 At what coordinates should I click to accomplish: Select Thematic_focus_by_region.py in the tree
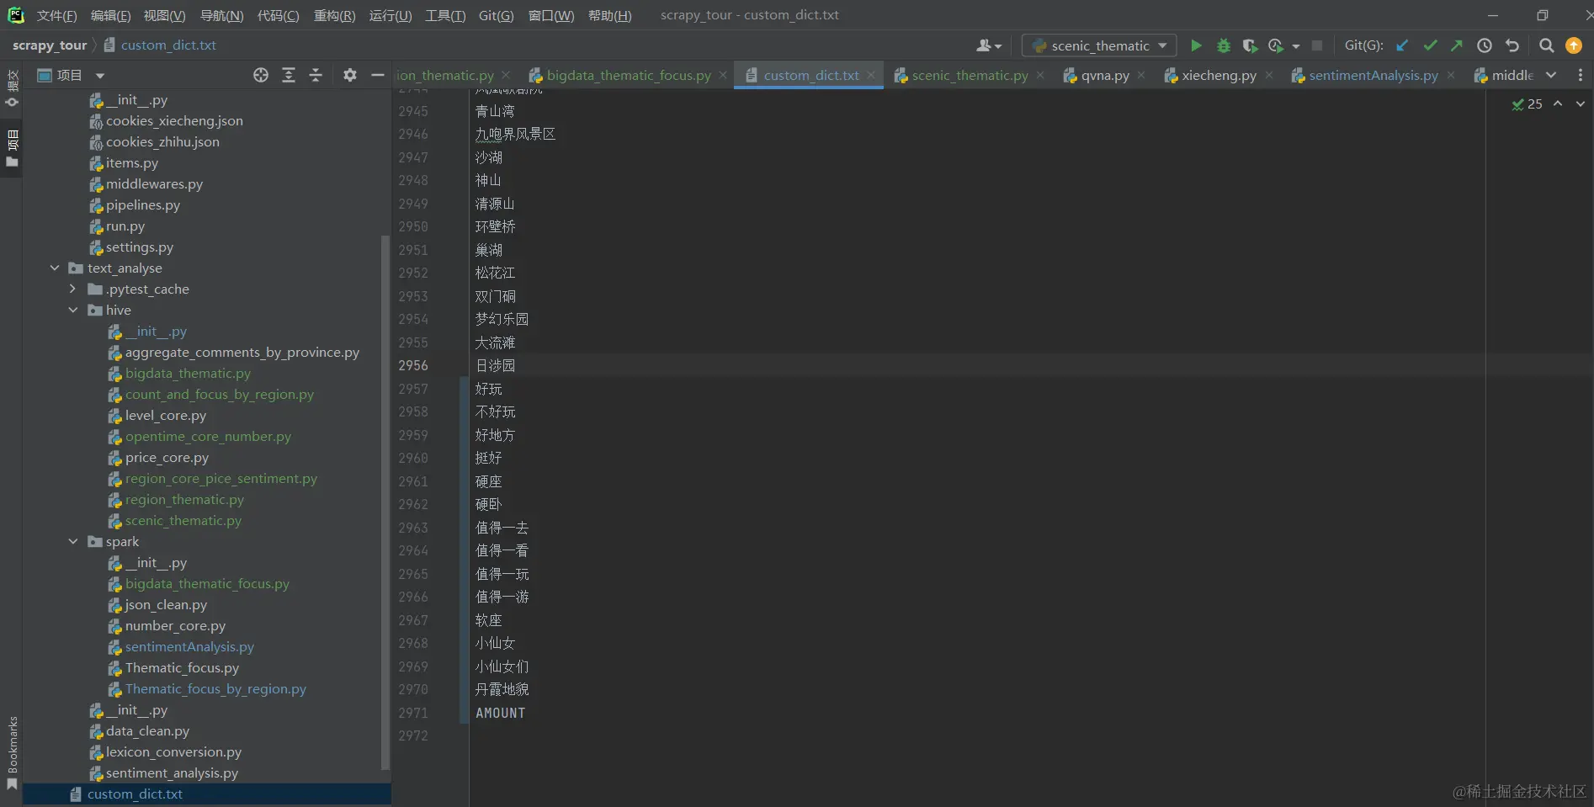[x=215, y=688]
